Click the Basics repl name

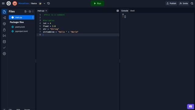click(x=34, y=3)
